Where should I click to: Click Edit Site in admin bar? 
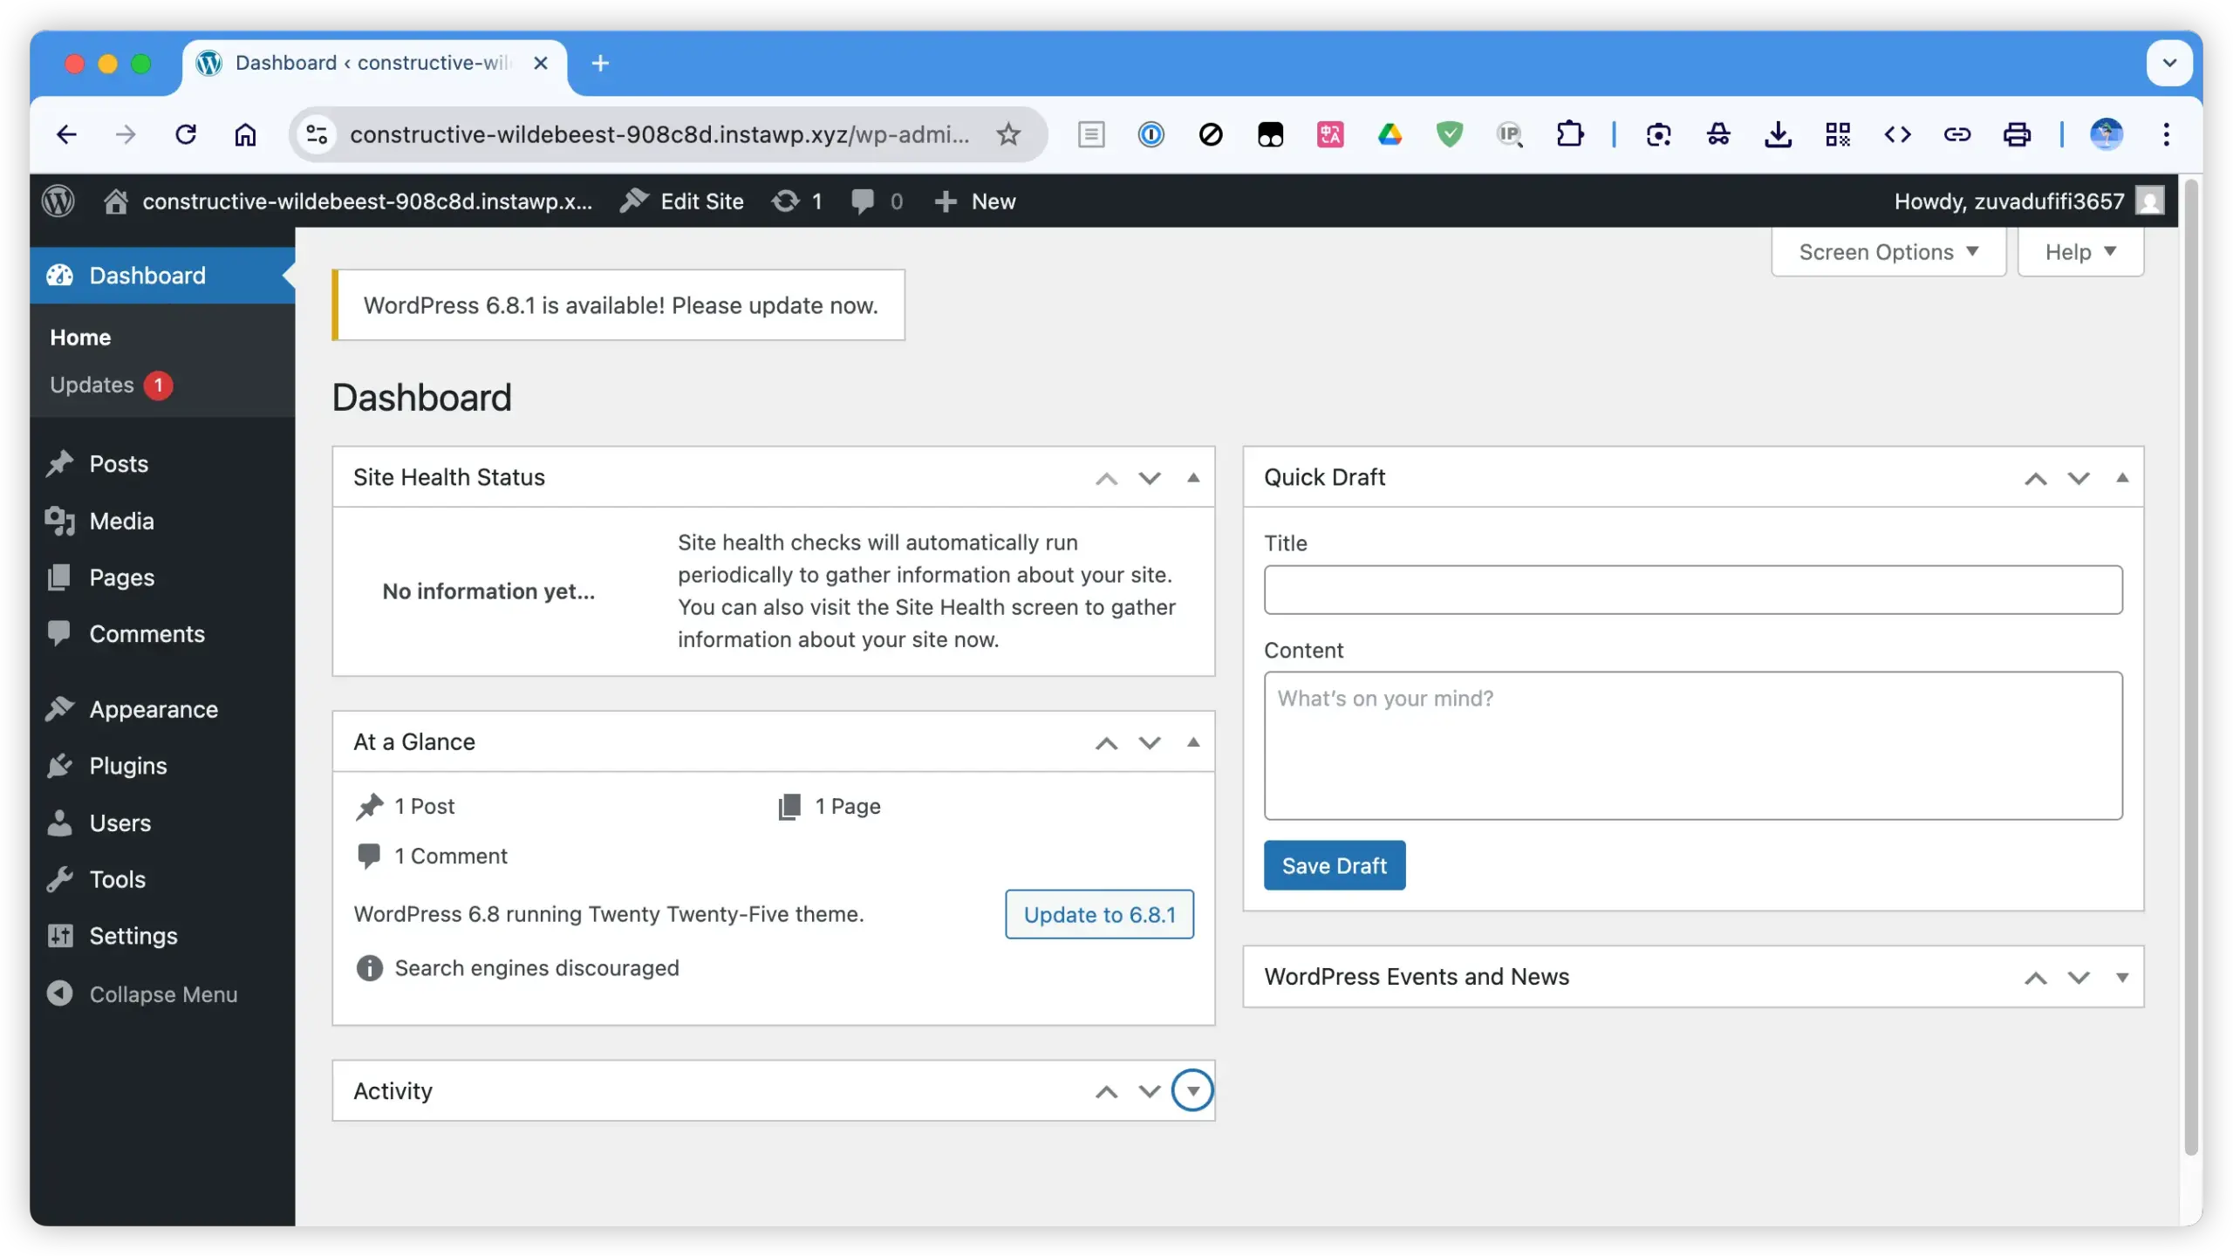(681, 201)
